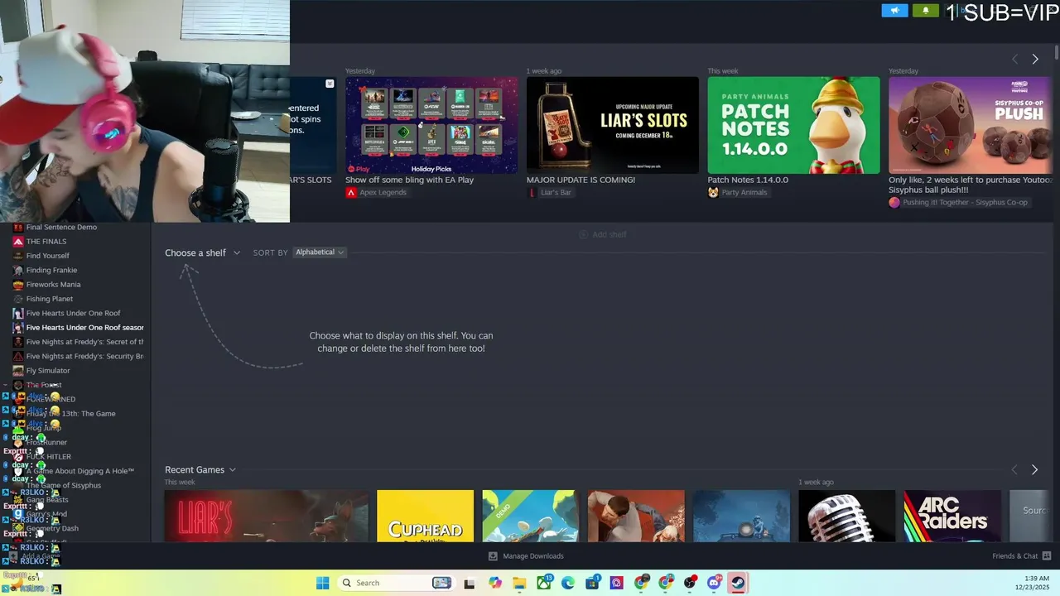Click 'Show off some bling with EA Play'
Image resolution: width=1060 pixels, height=596 pixels.
click(x=409, y=180)
